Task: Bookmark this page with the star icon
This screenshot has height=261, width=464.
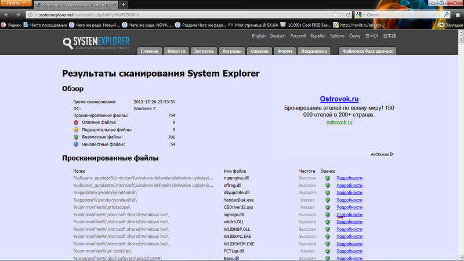Action: 336,14
